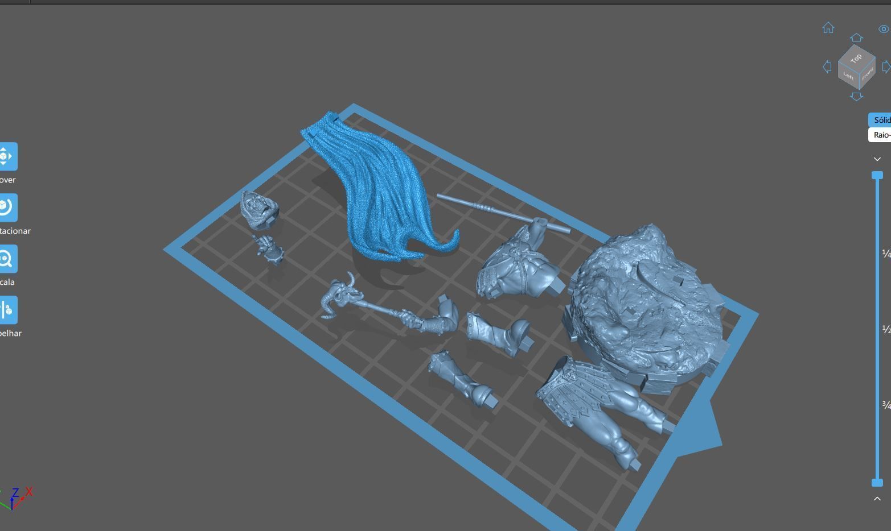
Task: Select the highlighted cape model
Action: (381, 193)
